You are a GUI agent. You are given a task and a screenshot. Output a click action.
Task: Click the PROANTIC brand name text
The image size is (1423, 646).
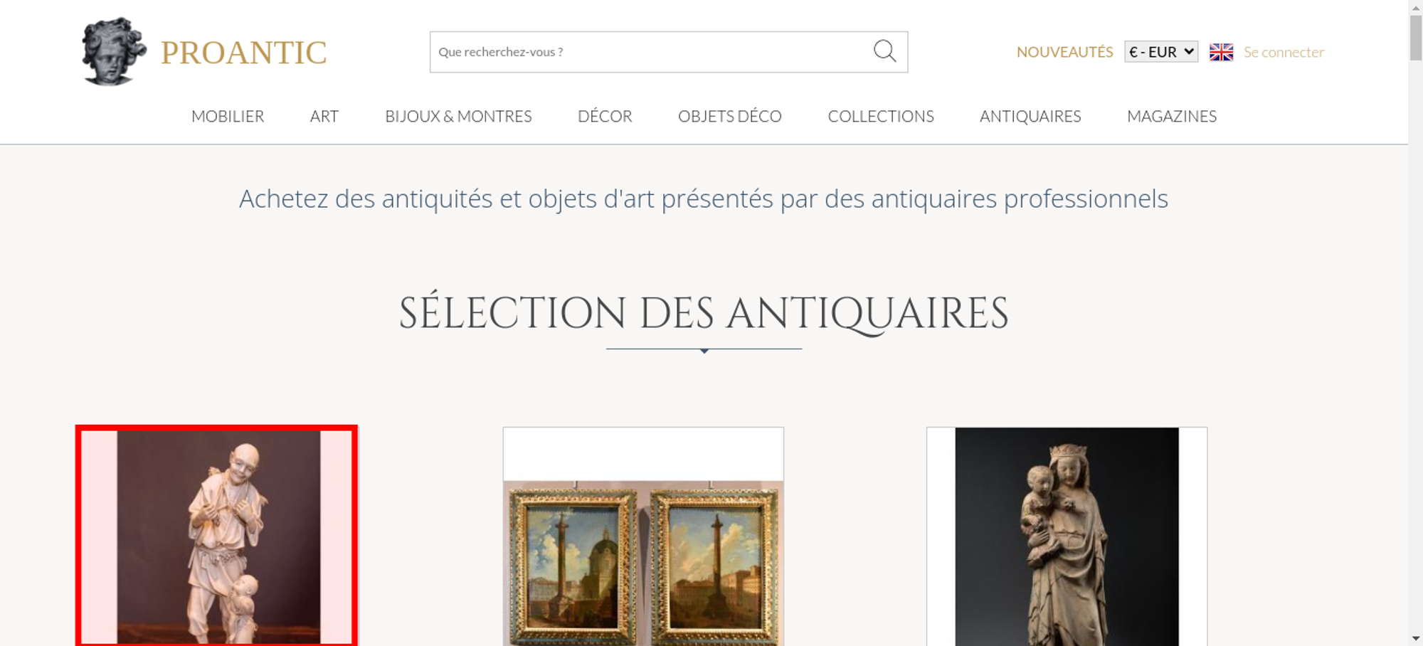pyautogui.click(x=243, y=53)
